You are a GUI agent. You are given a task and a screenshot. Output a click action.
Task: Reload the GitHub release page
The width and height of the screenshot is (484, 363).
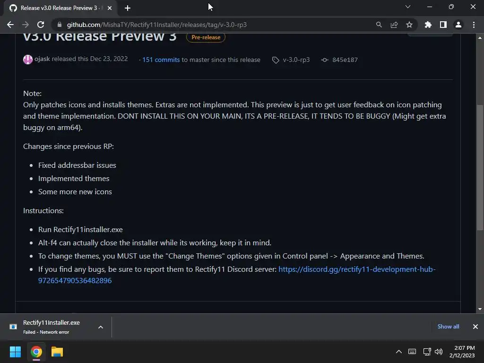tap(41, 25)
